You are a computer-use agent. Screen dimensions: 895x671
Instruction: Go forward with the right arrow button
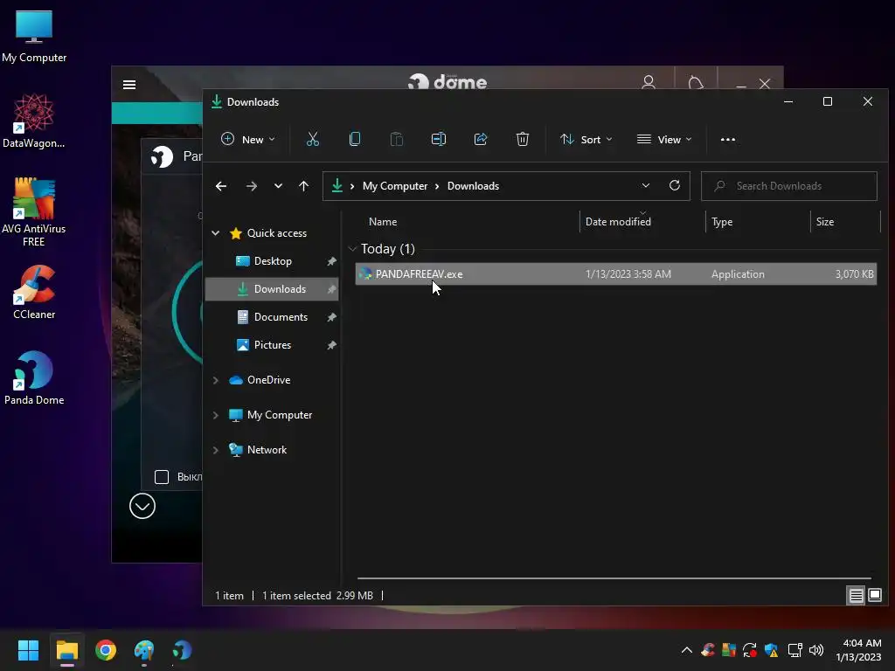pos(251,186)
